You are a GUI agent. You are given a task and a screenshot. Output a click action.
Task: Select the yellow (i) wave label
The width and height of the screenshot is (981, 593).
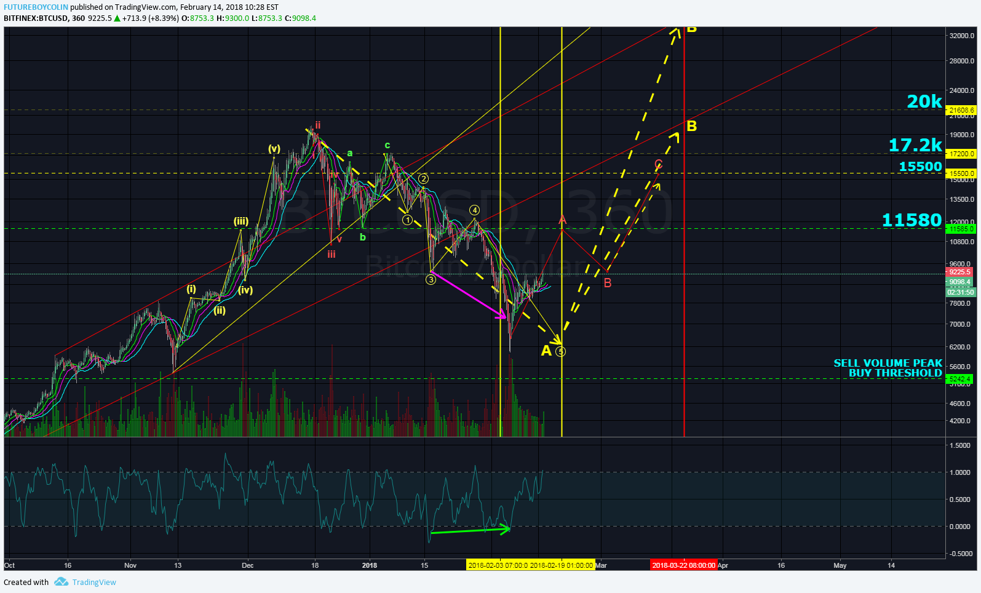tap(191, 289)
